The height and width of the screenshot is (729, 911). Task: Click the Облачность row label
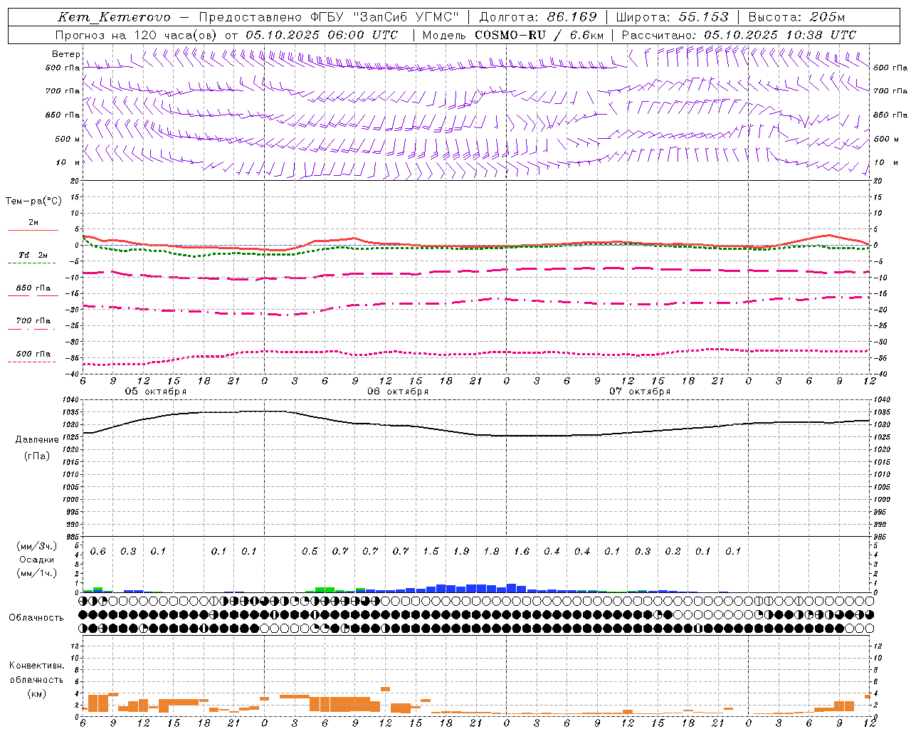tap(36, 618)
